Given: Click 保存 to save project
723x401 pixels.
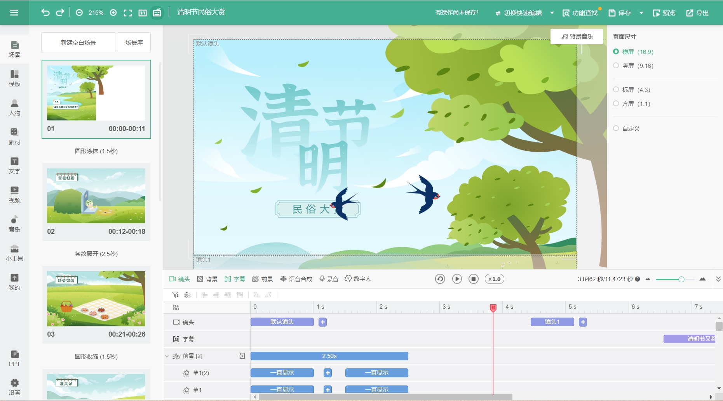Looking at the screenshot, I should [619, 13].
